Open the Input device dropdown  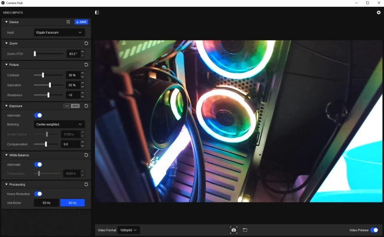pos(59,32)
